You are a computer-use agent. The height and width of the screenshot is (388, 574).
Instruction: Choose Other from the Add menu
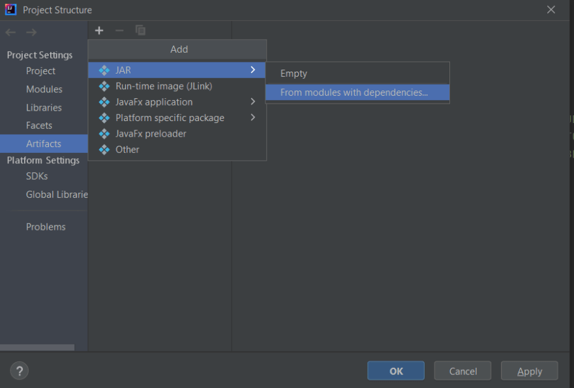tap(177, 150)
